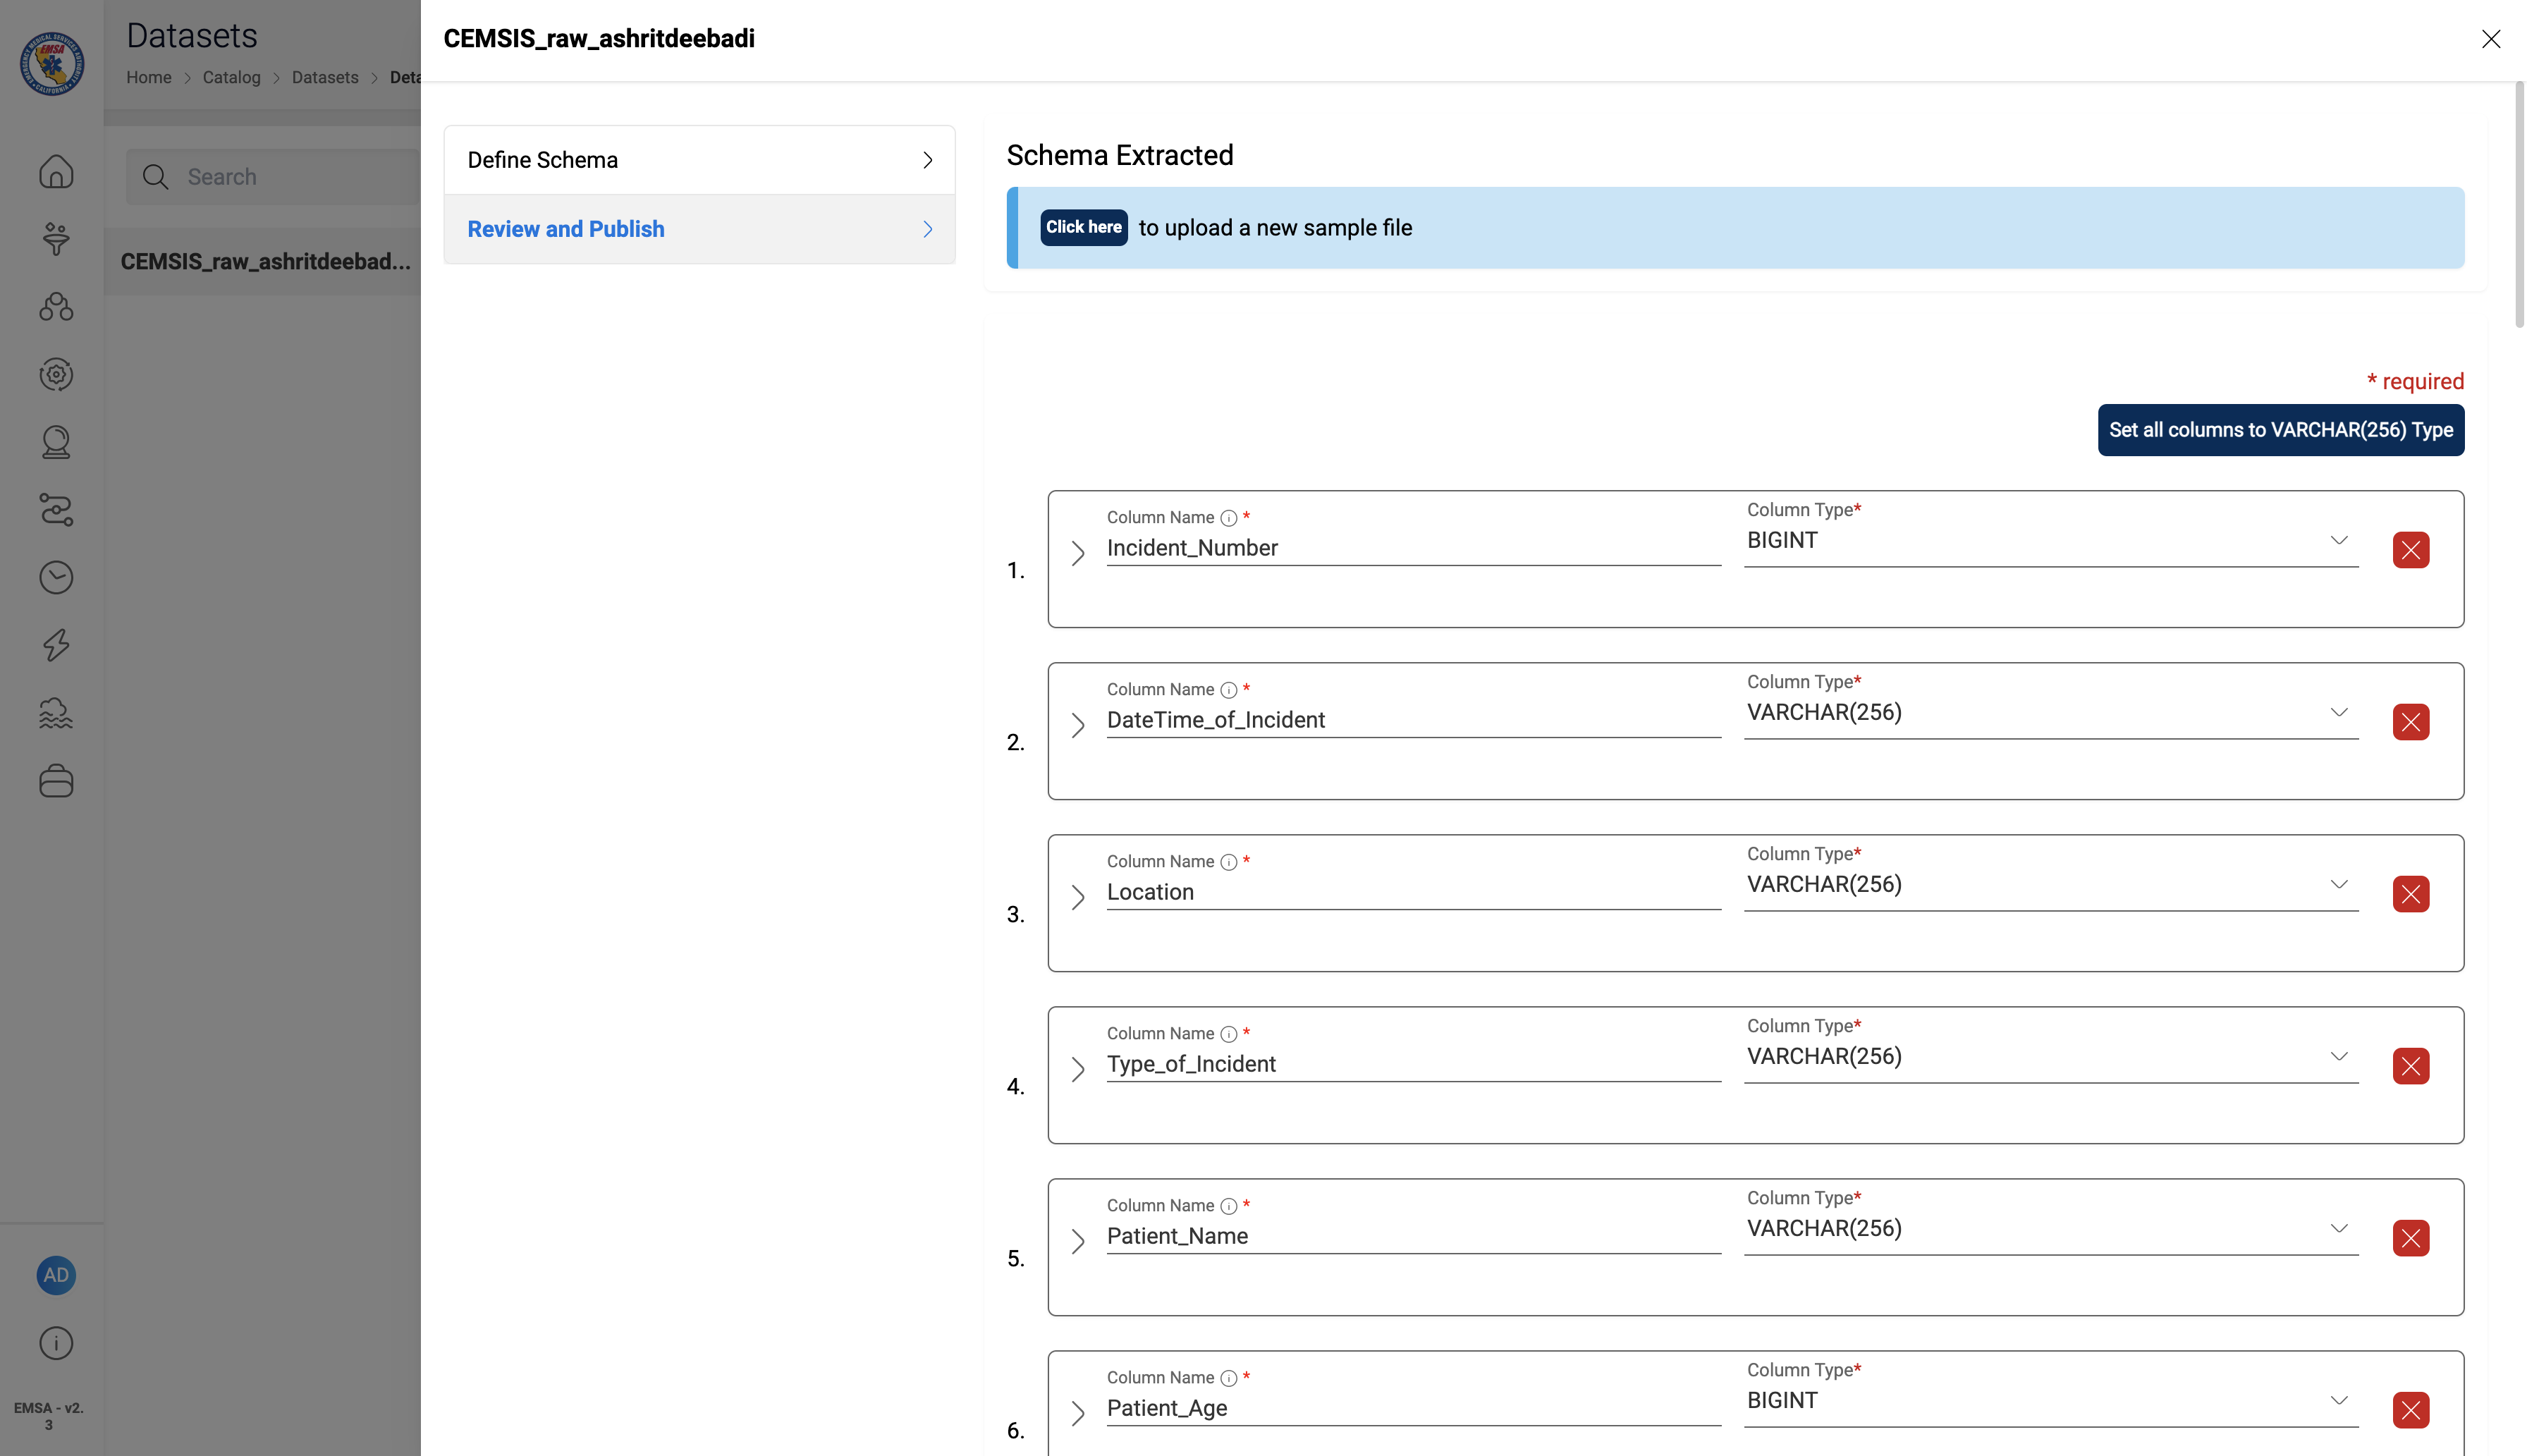Click the search magnifier icon

[155, 177]
